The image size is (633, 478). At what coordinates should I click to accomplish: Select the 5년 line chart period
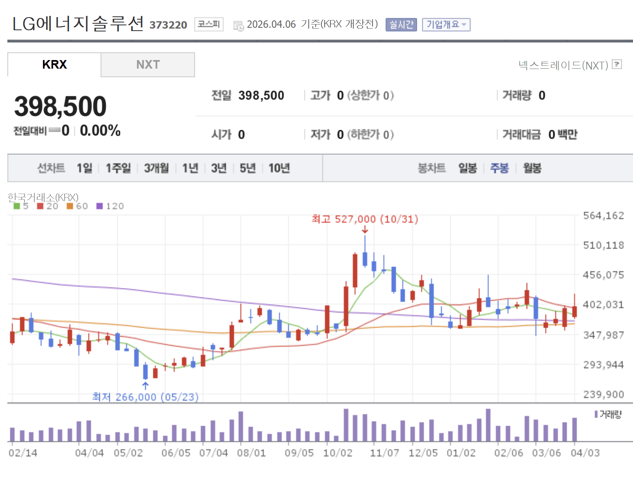tap(247, 168)
